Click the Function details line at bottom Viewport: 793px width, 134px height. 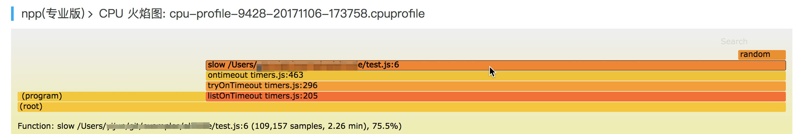pos(210,126)
